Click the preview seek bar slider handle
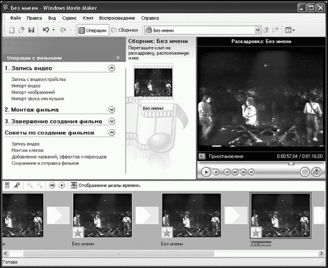The height and width of the screenshot is (268, 328). click(291, 163)
